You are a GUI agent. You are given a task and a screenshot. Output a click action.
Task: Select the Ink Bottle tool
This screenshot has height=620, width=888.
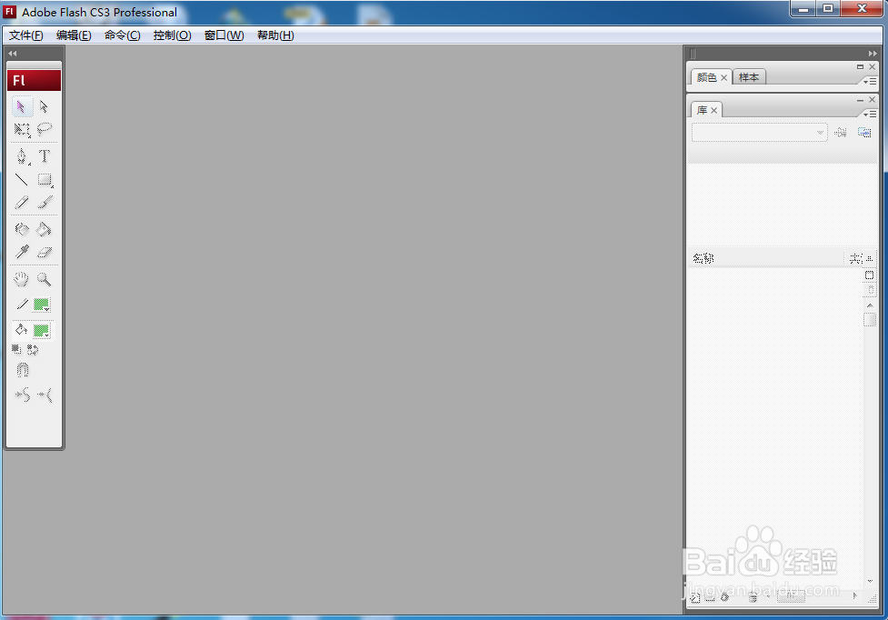[x=22, y=229]
